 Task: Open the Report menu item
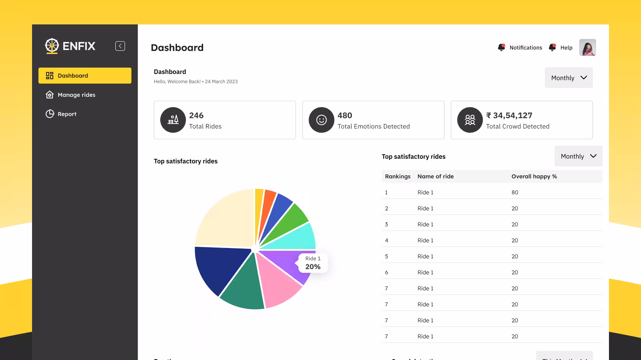tap(85, 114)
